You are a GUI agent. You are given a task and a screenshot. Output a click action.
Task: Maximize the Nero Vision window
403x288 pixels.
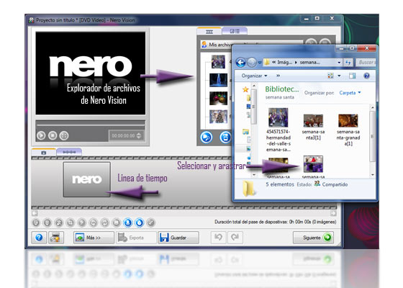point(317,19)
